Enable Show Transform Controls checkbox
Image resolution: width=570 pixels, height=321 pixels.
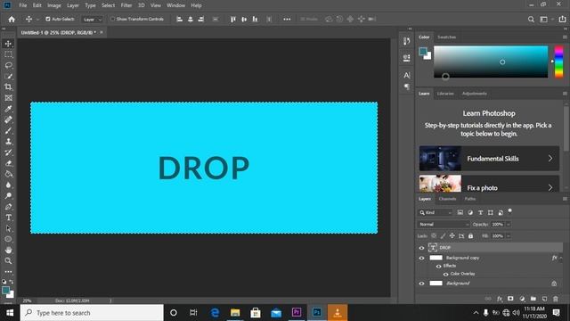[x=113, y=19]
